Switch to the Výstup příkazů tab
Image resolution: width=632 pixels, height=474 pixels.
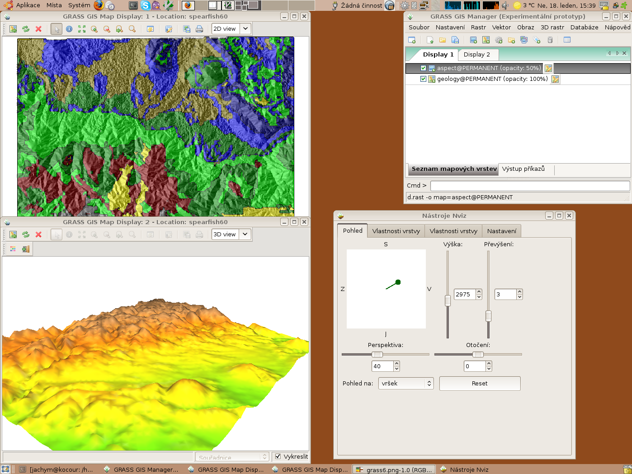[524, 169]
